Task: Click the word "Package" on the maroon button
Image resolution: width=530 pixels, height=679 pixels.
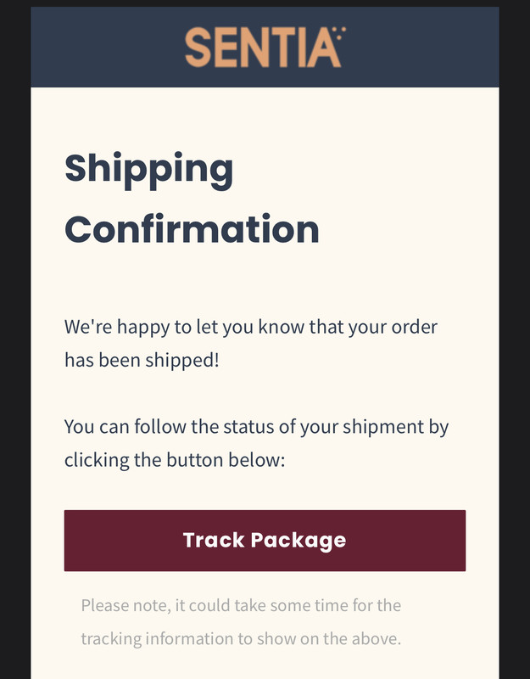Action: (x=298, y=542)
